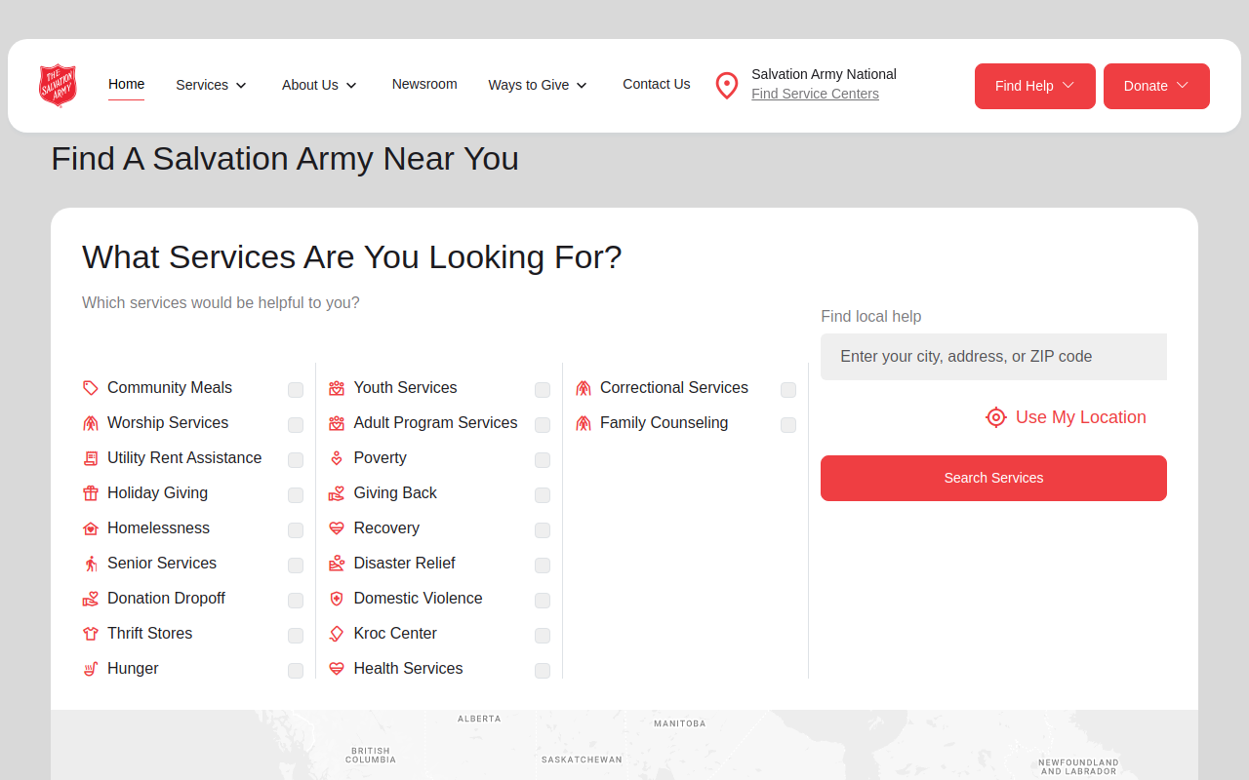Enable the Correctional Services checkbox
Image resolution: width=1249 pixels, height=780 pixels.
[x=788, y=390]
